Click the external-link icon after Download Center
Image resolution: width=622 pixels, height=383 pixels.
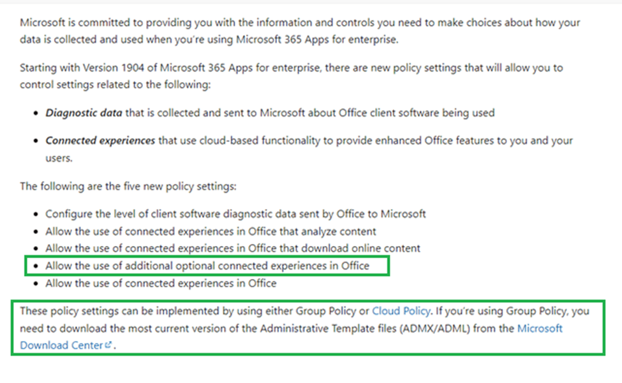pos(108,345)
